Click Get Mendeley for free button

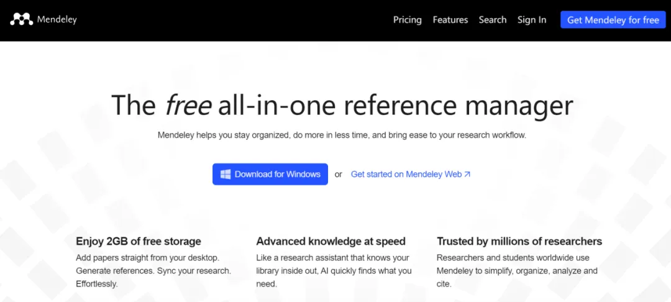pos(613,20)
